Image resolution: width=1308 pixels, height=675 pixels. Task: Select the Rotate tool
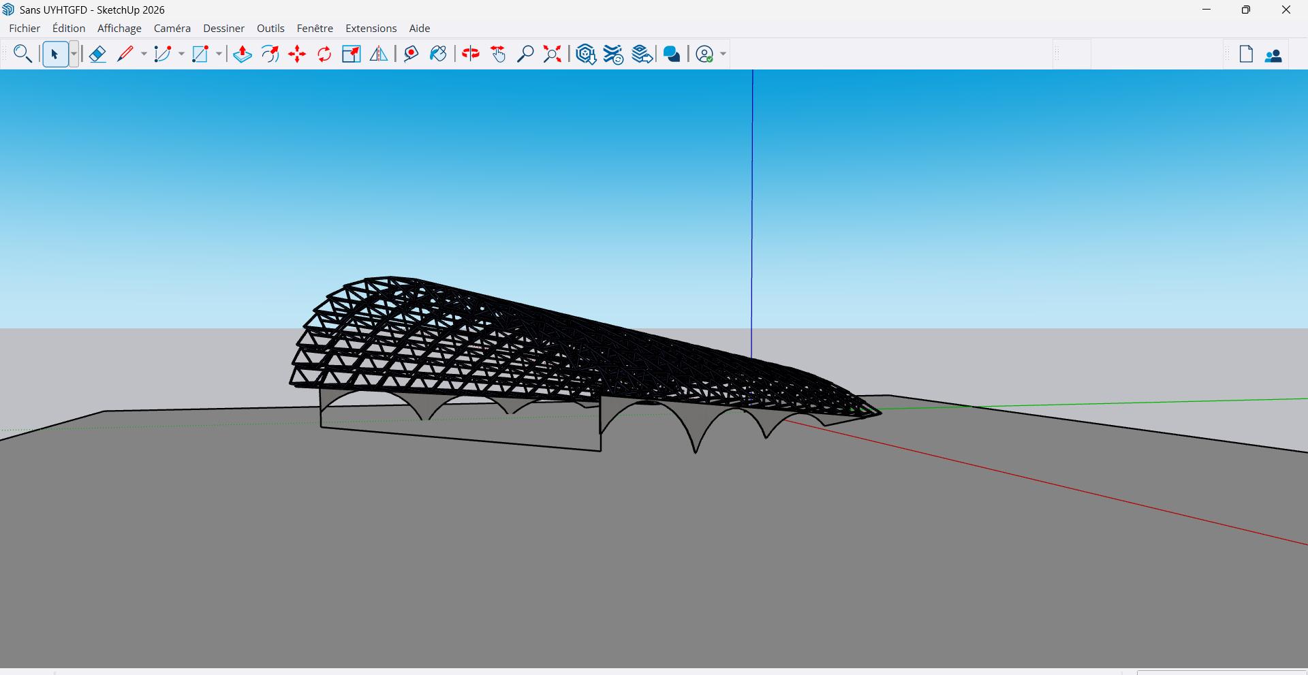pyautogui.click(x=324, y=54)
